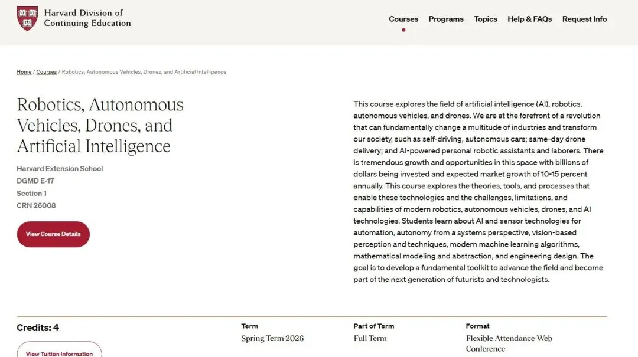This screenshot has height=357, width=638.
Task: Click the CRN 26008 text
Action: (x=36, y=205)
